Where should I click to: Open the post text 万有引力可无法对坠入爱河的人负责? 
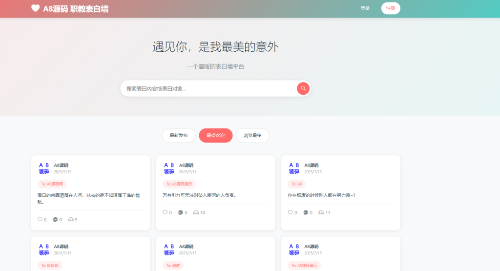pos(200,195)
